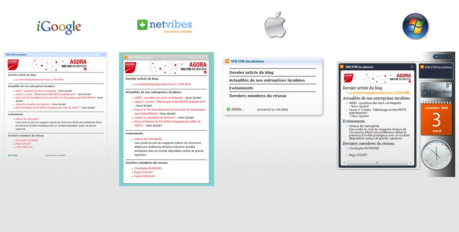Click the orange icon in the Apple widget title
Screen dimensions: 459x232
click(227, 61)
